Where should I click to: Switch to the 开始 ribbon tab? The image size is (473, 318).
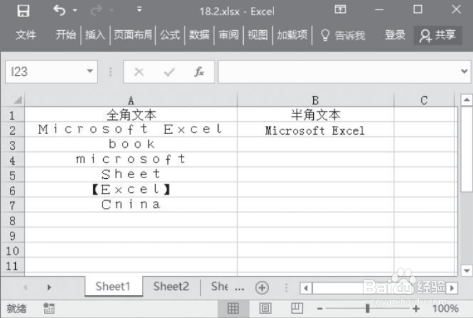[x=66, y=35]
